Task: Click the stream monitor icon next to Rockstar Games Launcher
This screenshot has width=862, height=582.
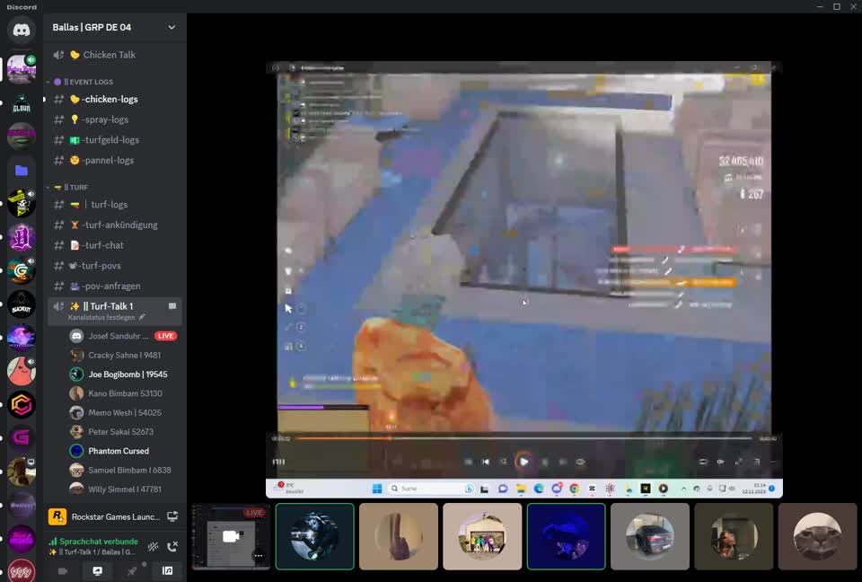Action: (173, 516)
